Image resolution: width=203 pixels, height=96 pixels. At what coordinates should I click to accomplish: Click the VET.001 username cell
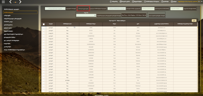(x=91, y=33)
